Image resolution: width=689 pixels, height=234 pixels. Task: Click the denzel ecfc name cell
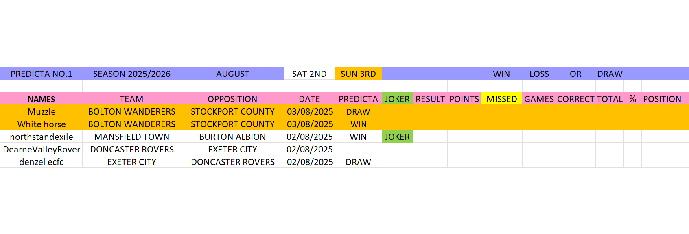pyautogui.click(x=42, y=162)
